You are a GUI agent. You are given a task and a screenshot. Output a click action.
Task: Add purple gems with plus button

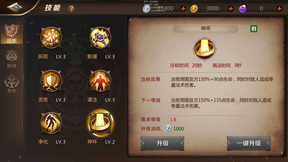pyautogui.click(x=279, y=9)
